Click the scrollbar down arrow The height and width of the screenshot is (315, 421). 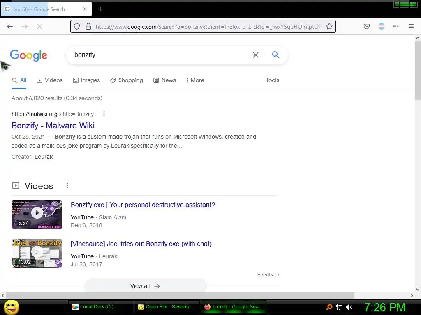pyautogui.click(x=418, y=289)
